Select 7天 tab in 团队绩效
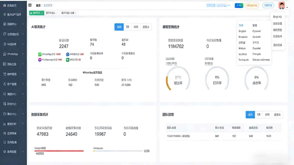294x165 pixels. 259,115
